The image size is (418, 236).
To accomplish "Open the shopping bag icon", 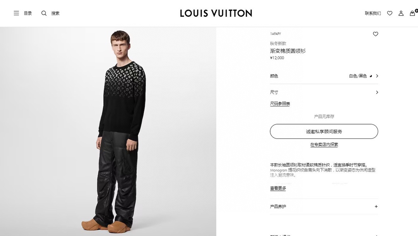I will click(x=413, y=13).
